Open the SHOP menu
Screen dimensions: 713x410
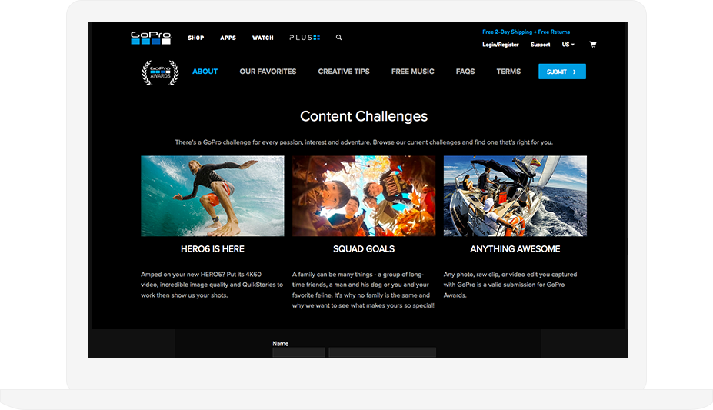click(x=196, y=38)
